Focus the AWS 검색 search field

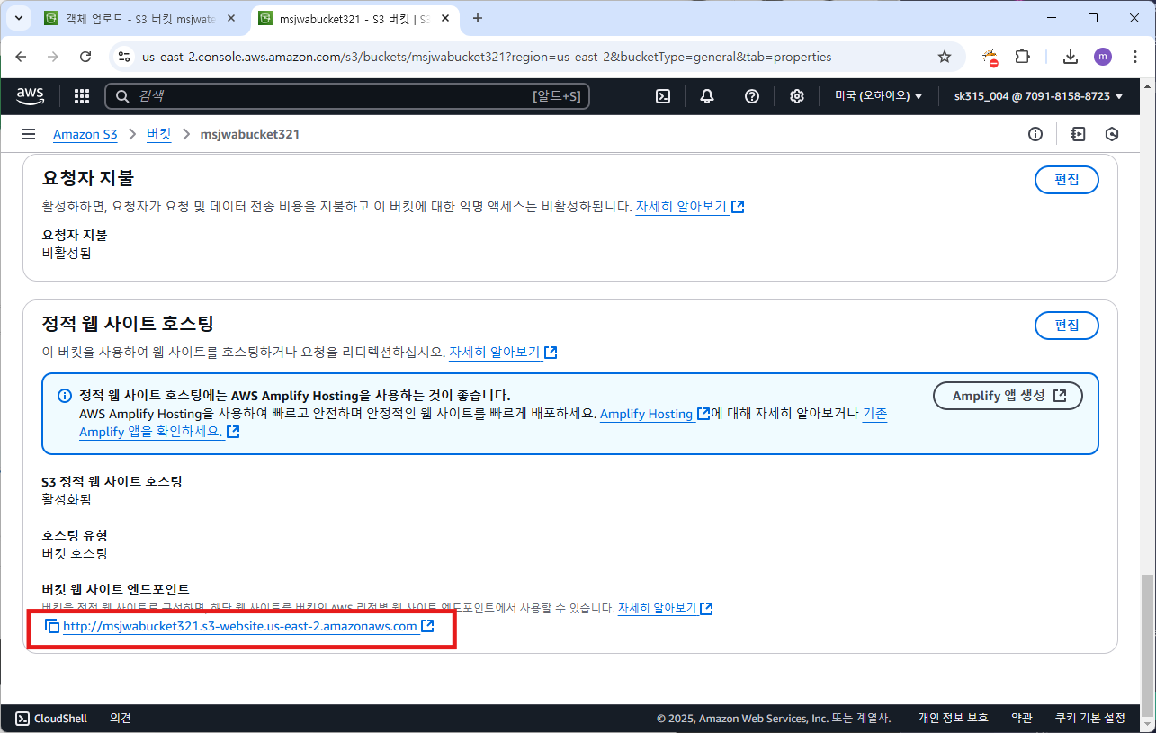(347, 96)
